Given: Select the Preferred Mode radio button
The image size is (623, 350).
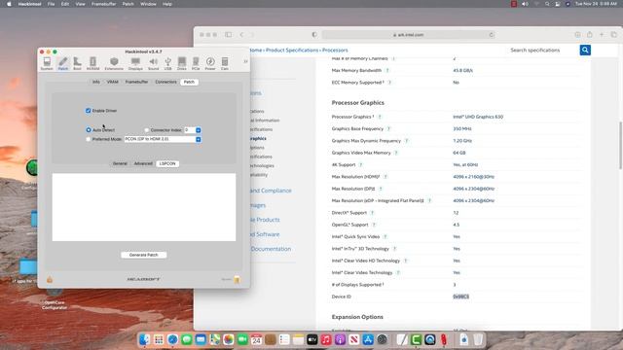Looking at the screenshot, I should coord(89,139).
